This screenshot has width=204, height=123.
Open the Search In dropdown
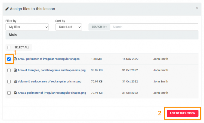pyautogui.click(x=99, y=27)
